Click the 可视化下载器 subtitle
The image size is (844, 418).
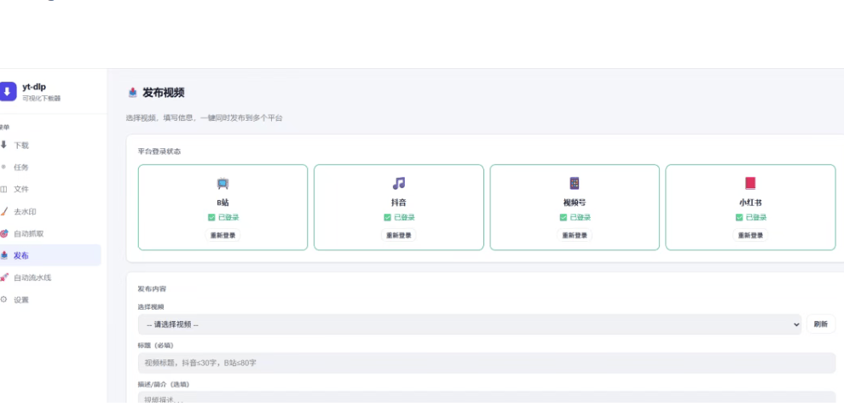(x=42, y=98)
